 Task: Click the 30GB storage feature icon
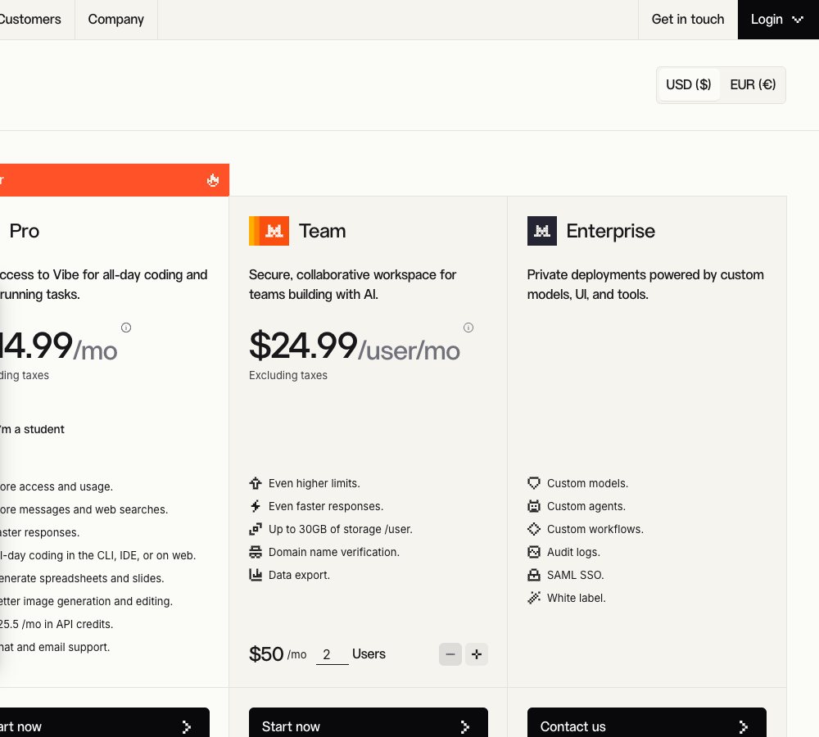click(256, 529)
